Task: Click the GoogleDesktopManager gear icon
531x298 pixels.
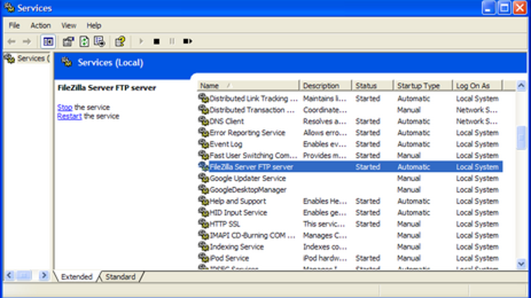Action: 203,190
